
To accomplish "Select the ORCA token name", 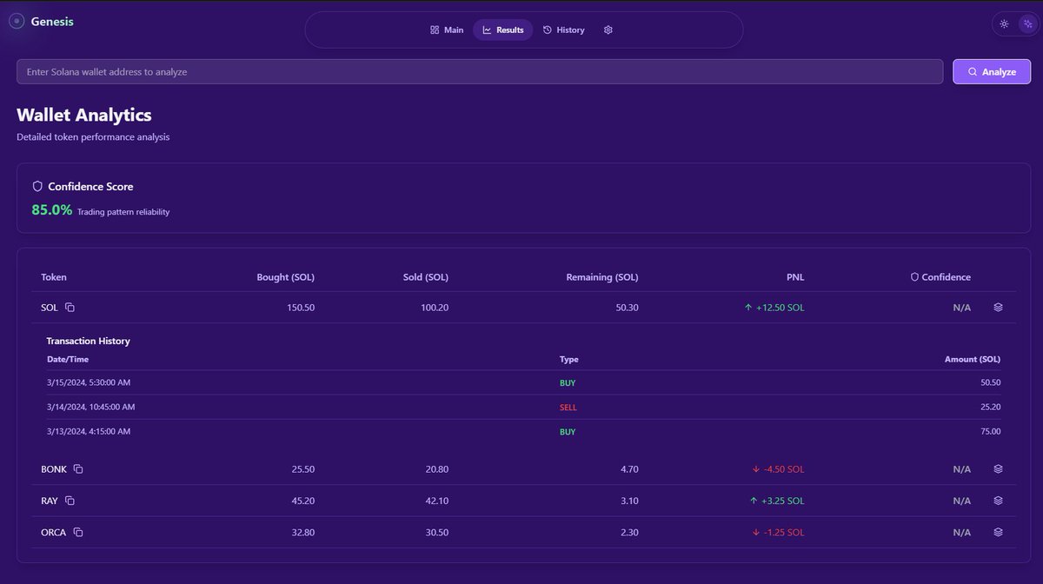I will [54, 532].
